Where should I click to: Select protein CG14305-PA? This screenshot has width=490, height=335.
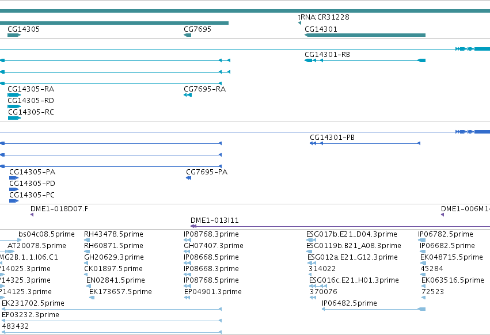tap(32, 172)
